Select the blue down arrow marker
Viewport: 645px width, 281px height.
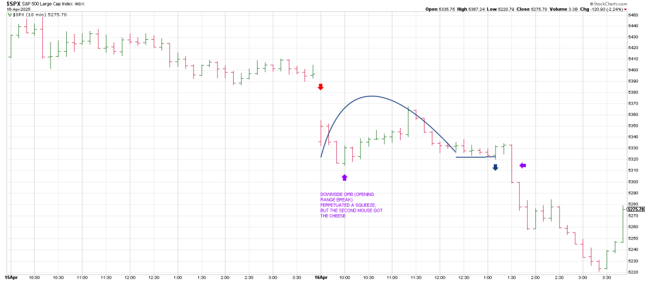pyautogui.click(x=495, y=167)
